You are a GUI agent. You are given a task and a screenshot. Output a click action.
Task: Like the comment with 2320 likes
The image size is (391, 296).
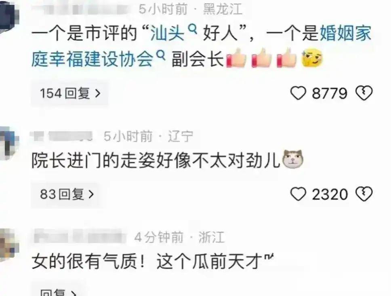[x=298, y=194]
